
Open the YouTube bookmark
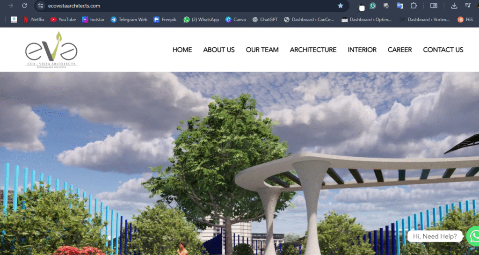tap(63, 20)
